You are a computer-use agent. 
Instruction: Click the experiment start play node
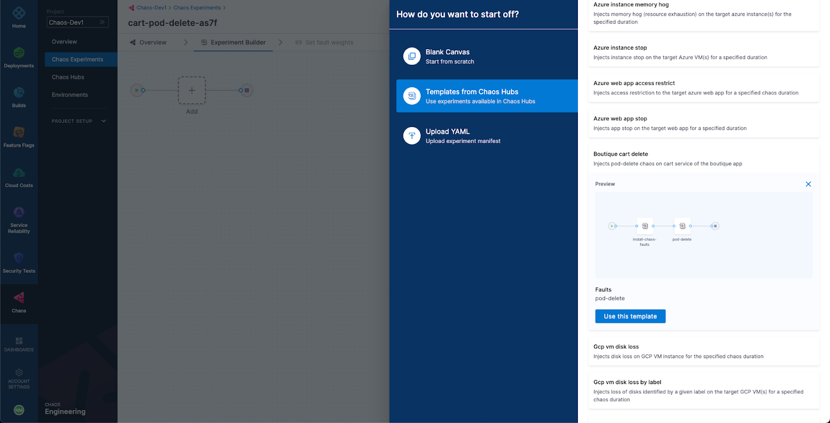(136, 90)
